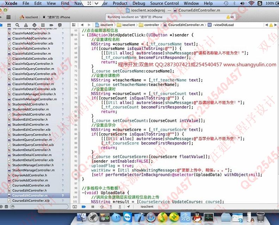Open the symbol navigator tab icon

[x=9, y=25]
